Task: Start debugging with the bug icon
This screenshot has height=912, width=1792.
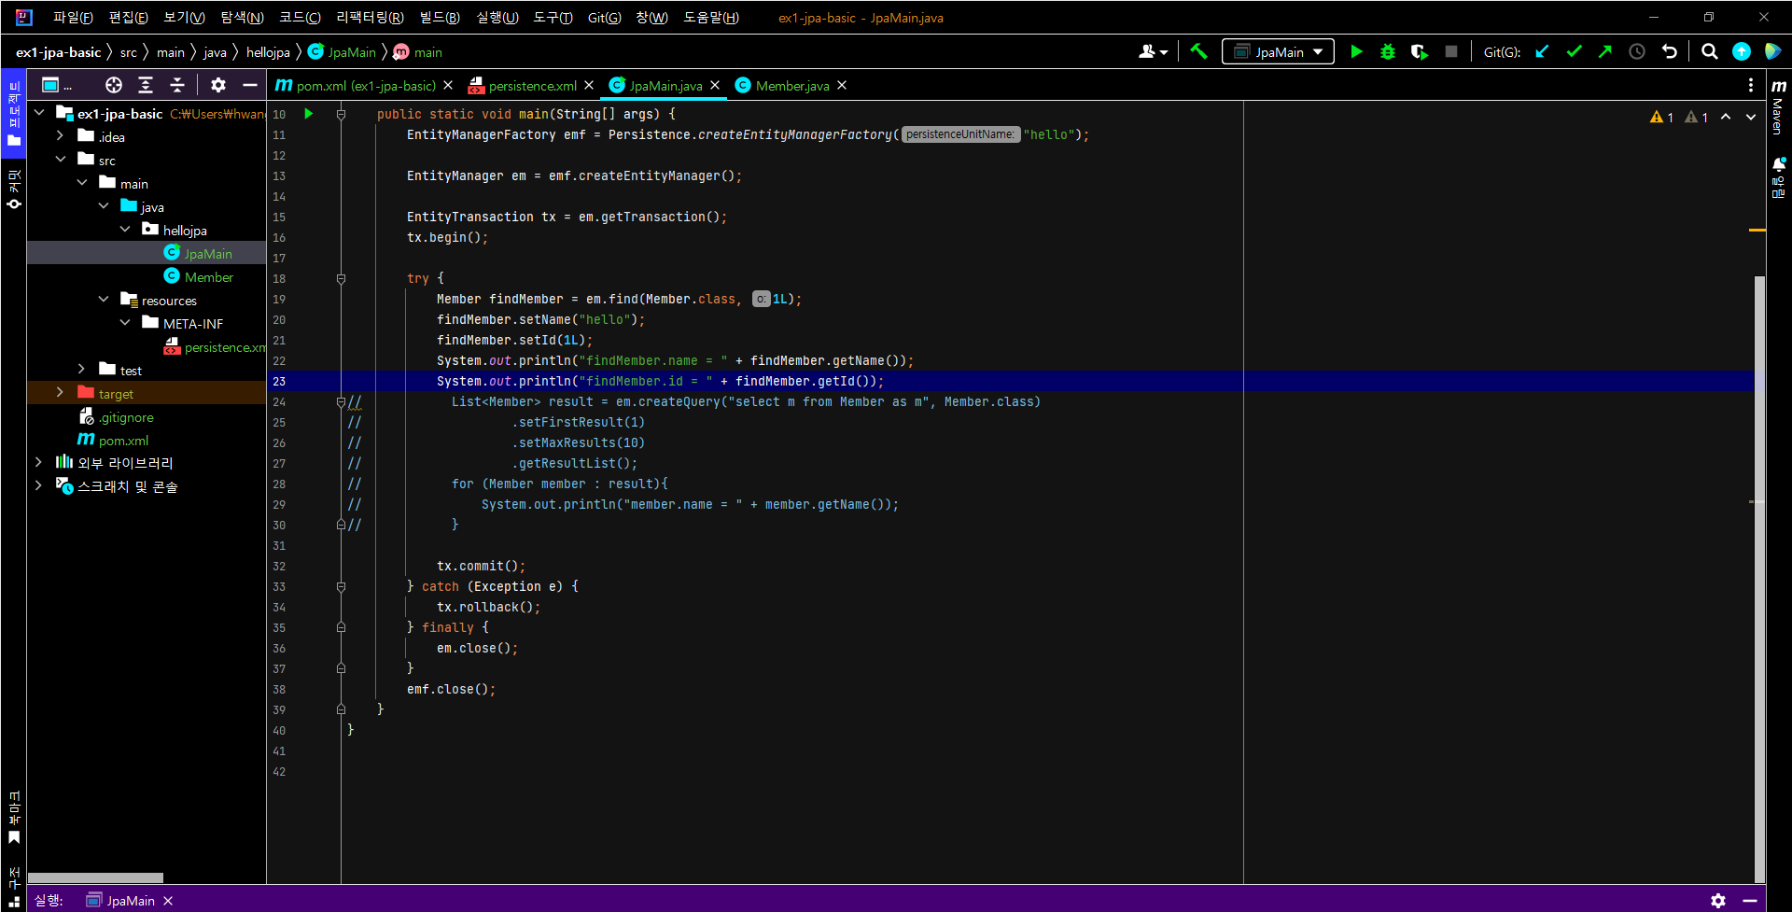Action: [x=1388, y=52]
